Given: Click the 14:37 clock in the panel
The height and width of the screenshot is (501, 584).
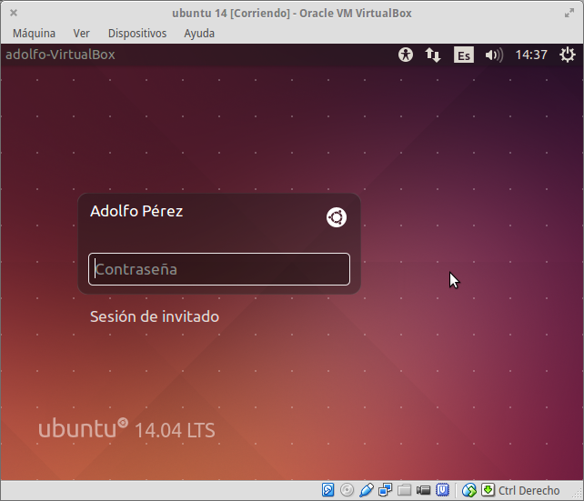Looking at the screenshot, I should point(531,55).
